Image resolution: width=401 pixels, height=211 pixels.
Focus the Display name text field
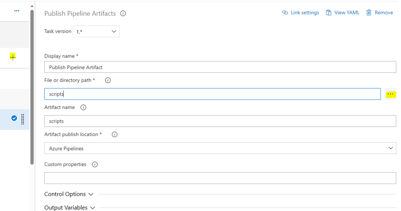[x=220, y=67]
